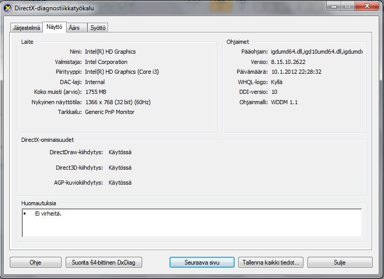Click main driver value 'igdumd64.dll,igd10umd64.dll'
The image size is (384, 279).
(x=317, y=52)
